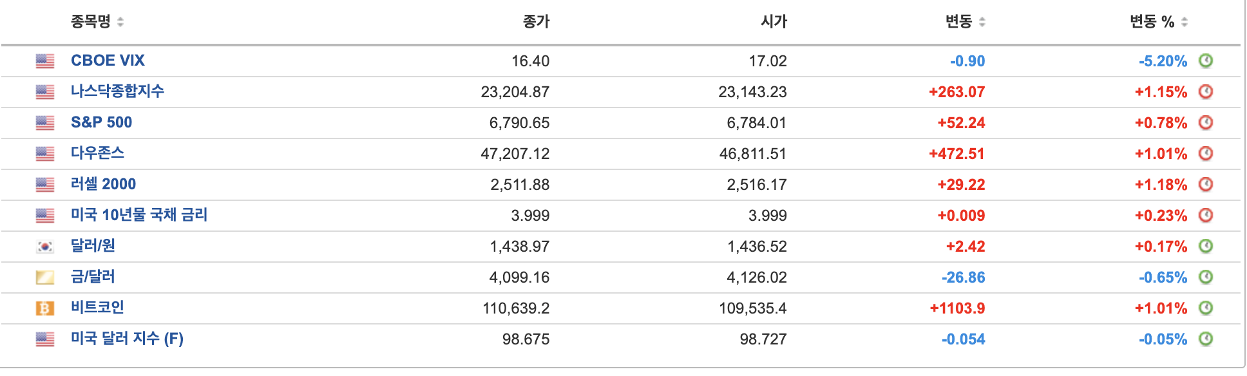This screenshot has height=376, width=1247.
Task: Click the clock status icon on the 비트코인 row
Action: click(x=1206, y=308)
